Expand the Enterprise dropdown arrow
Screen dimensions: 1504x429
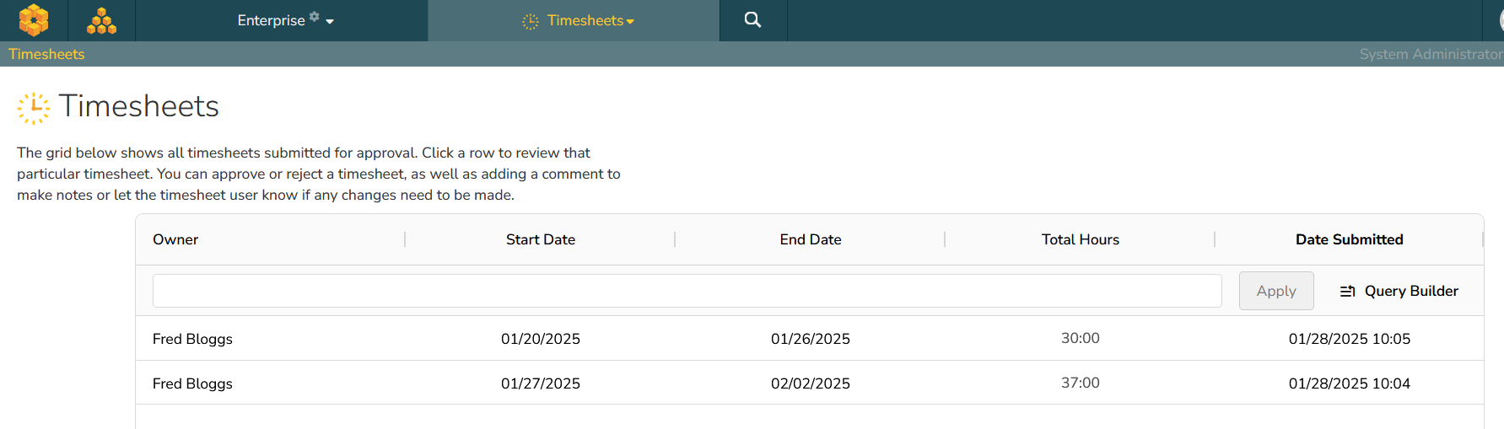pos(330,22)
